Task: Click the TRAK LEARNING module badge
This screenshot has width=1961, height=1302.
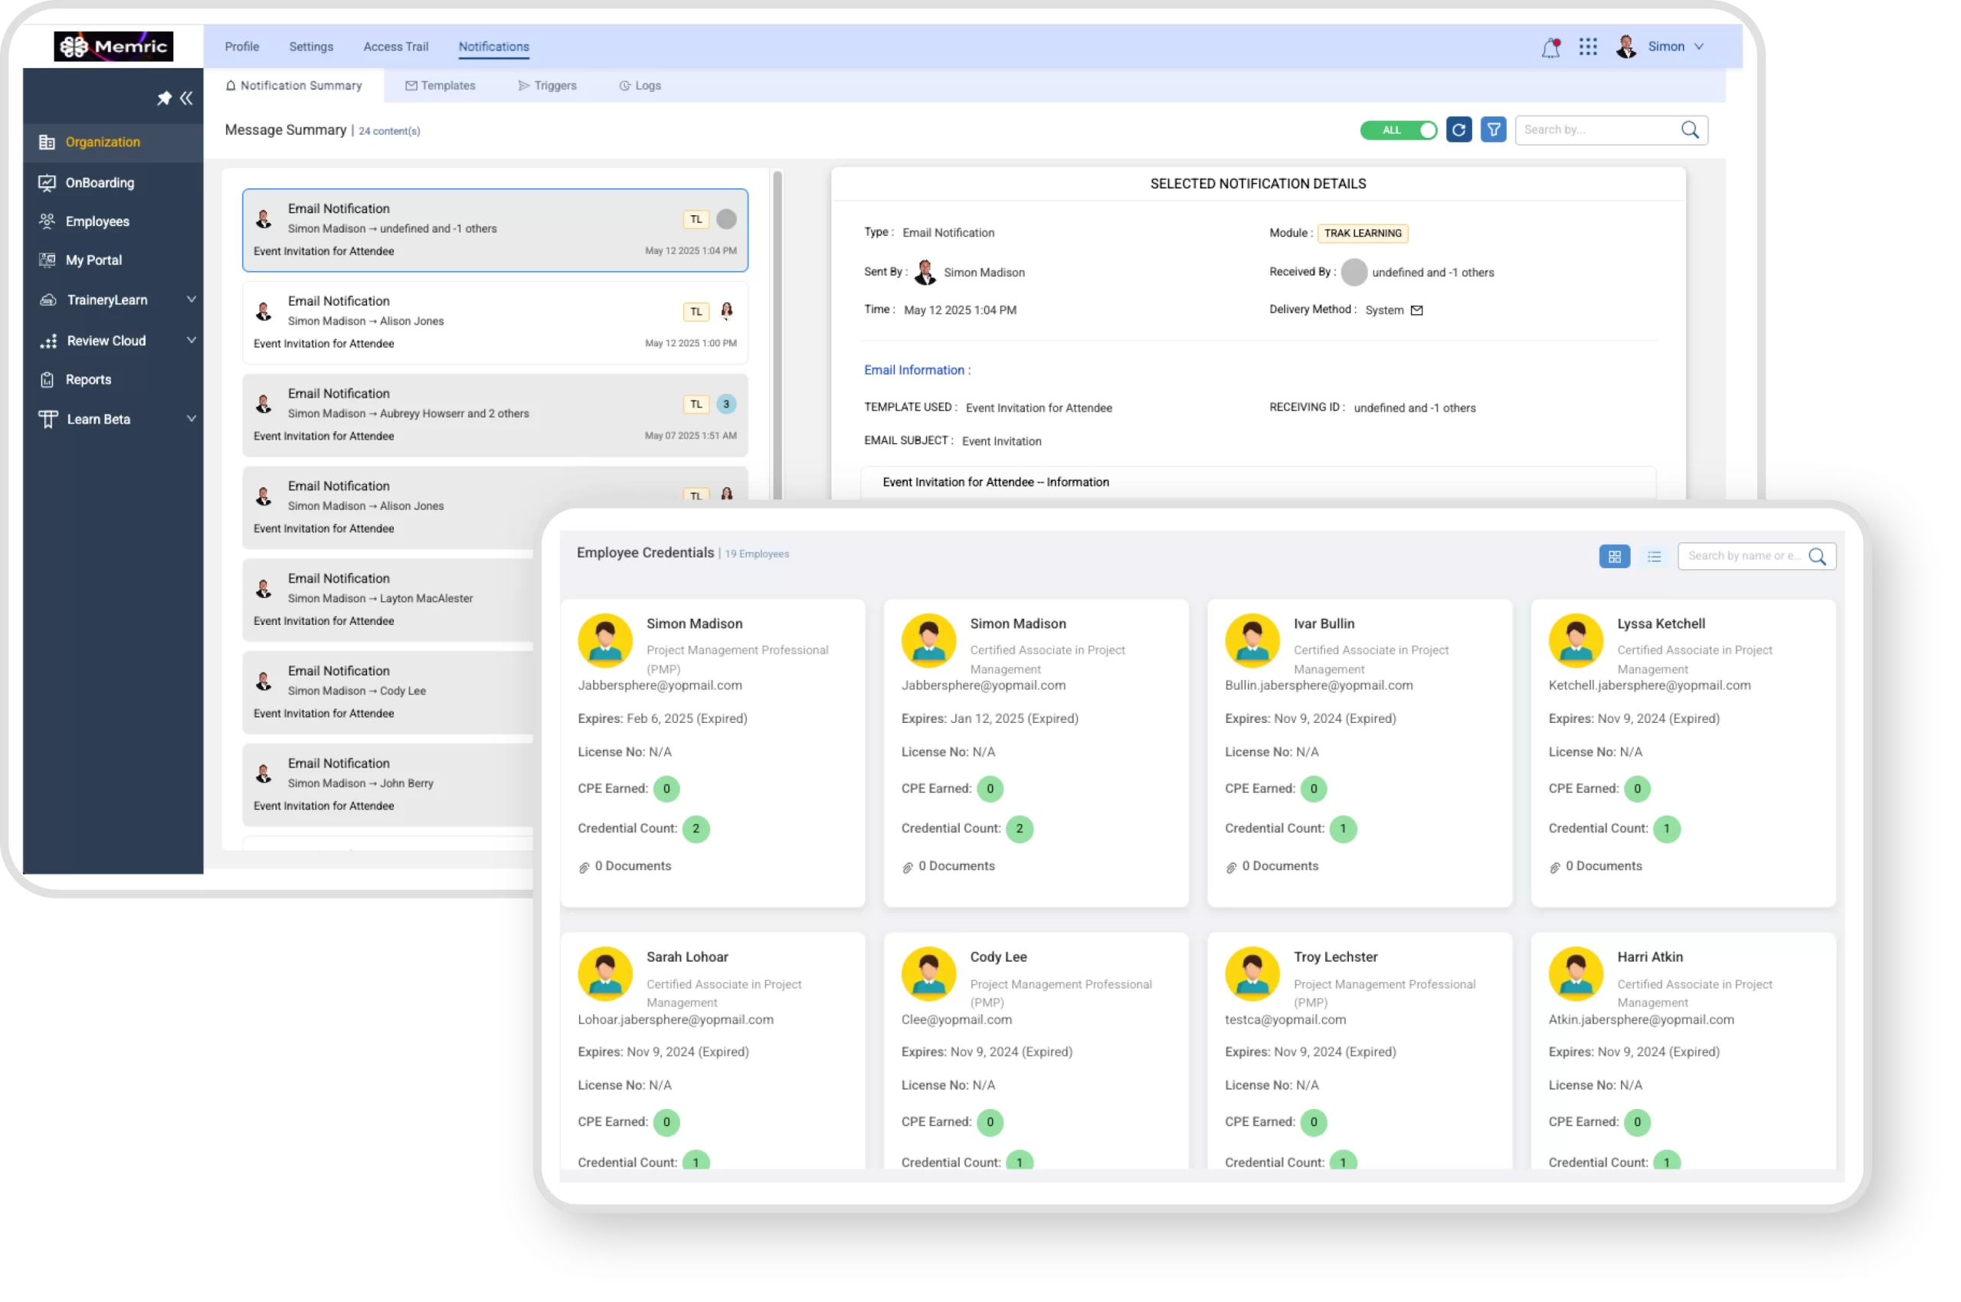Action: point(1362,234)
